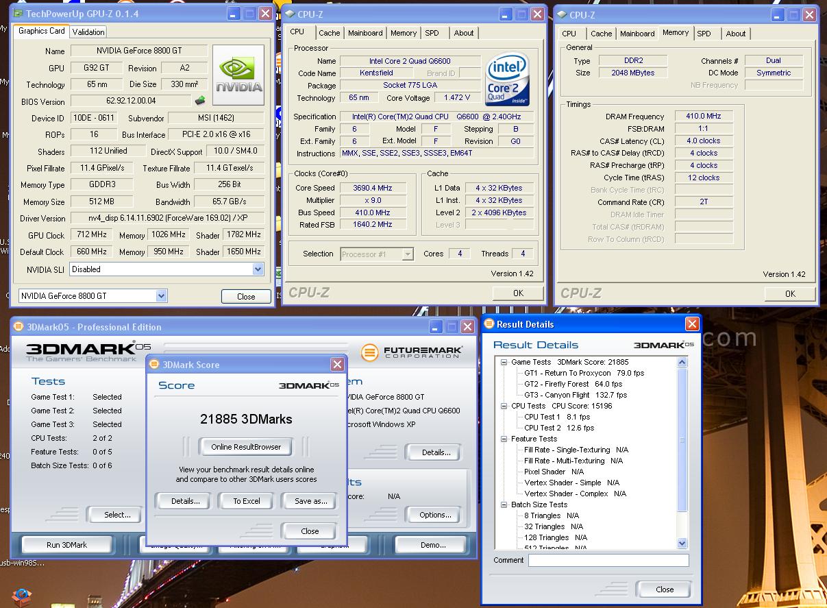The height and width of the screenshot is (608, 827).
Task: Select the GT1 - Return To Proxycon row
Action: (x=584, y=373)
